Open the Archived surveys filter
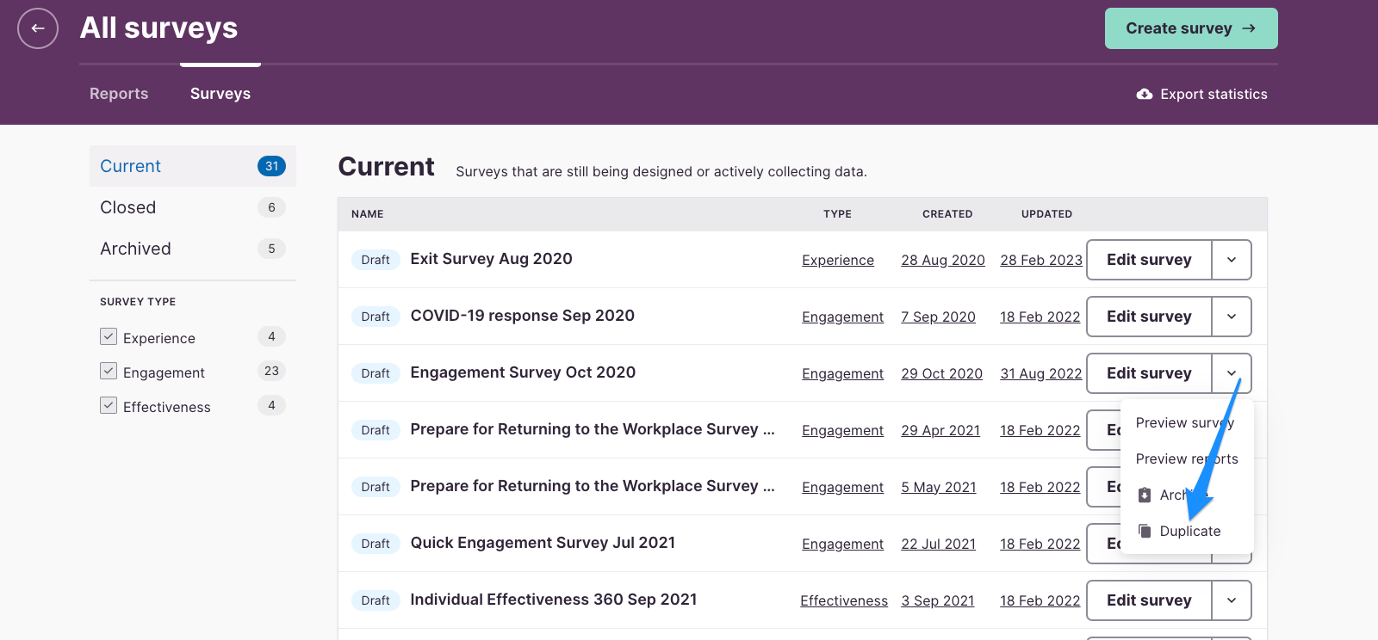The image size is (1378, 640). 193,249
